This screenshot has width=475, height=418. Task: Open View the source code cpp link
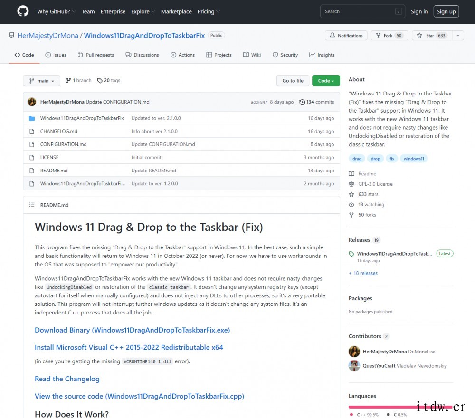click(x=139, y=396)
